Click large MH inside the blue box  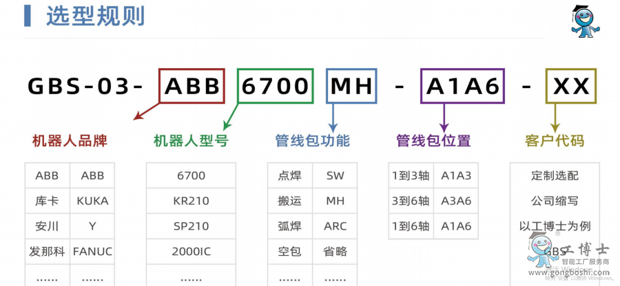351,87
